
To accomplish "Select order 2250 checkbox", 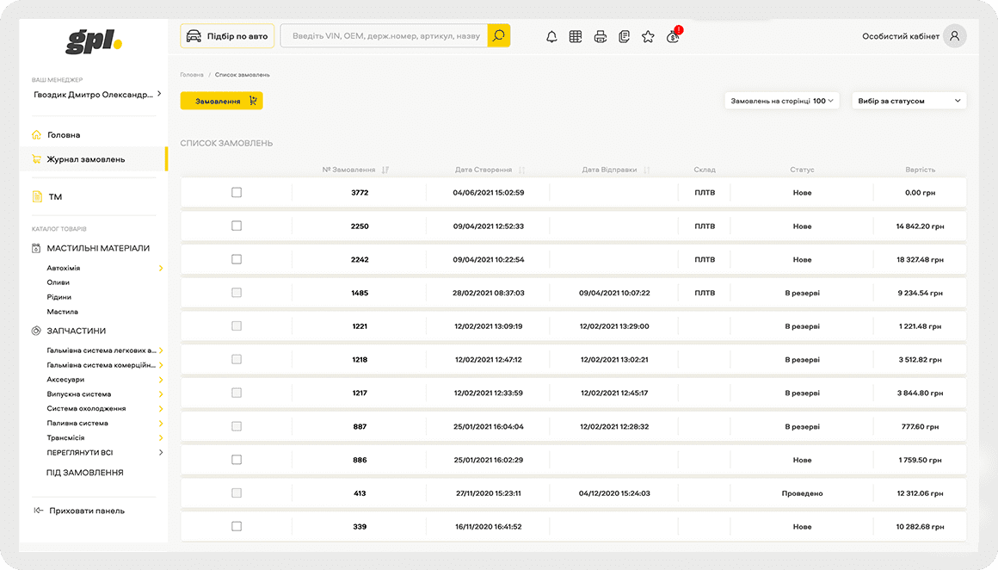I will tap(237, 226).
